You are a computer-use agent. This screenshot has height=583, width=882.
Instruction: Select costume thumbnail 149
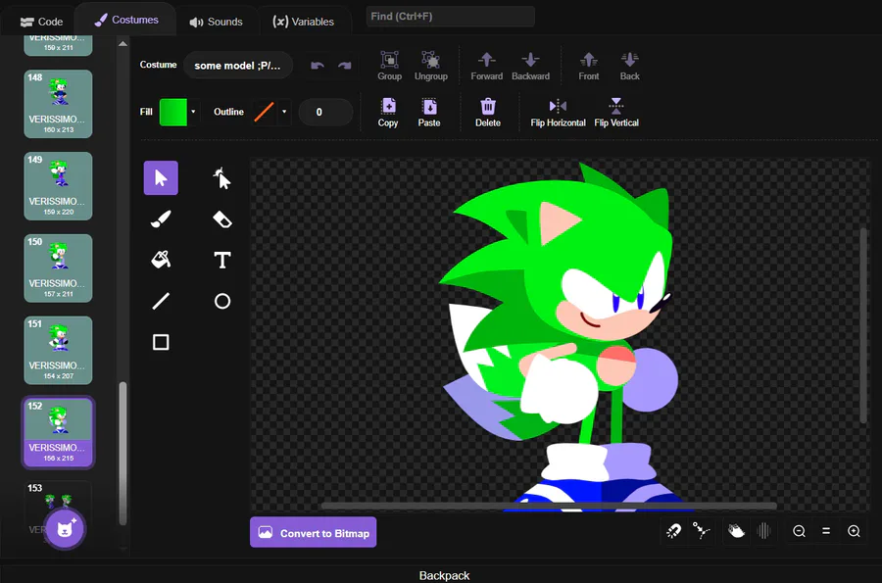click(x=58, y=186)
